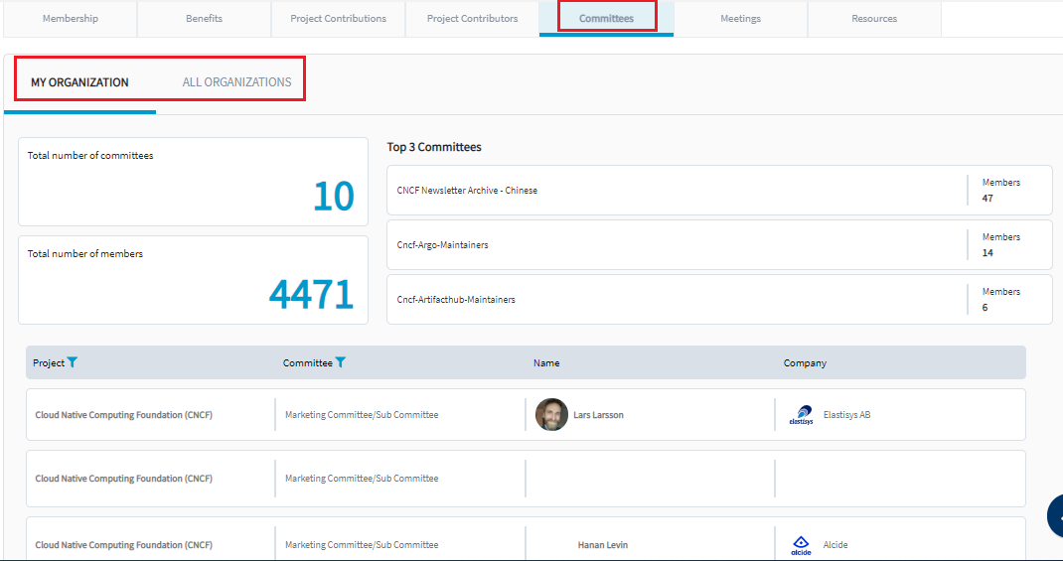The height and width of the screenshot is (561, 1063).
Task: Open the floating help button at right edge
Action: tap(1055, 516)
